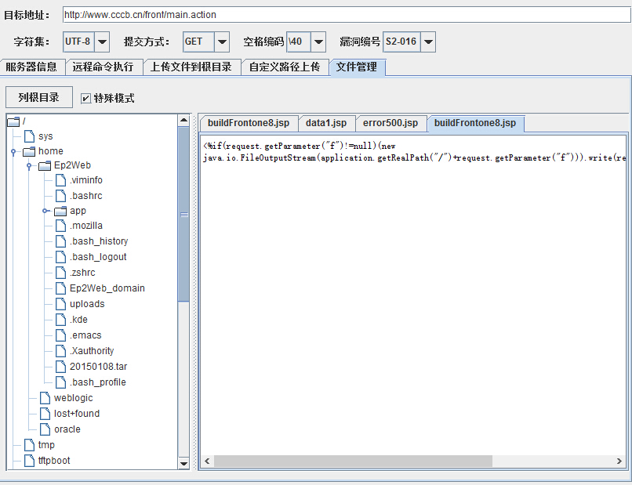The height and width of the screenshot is (485, 632).
Task: Toggle the 特殊模式 checkbox
Action: click(x=85, y=98)
